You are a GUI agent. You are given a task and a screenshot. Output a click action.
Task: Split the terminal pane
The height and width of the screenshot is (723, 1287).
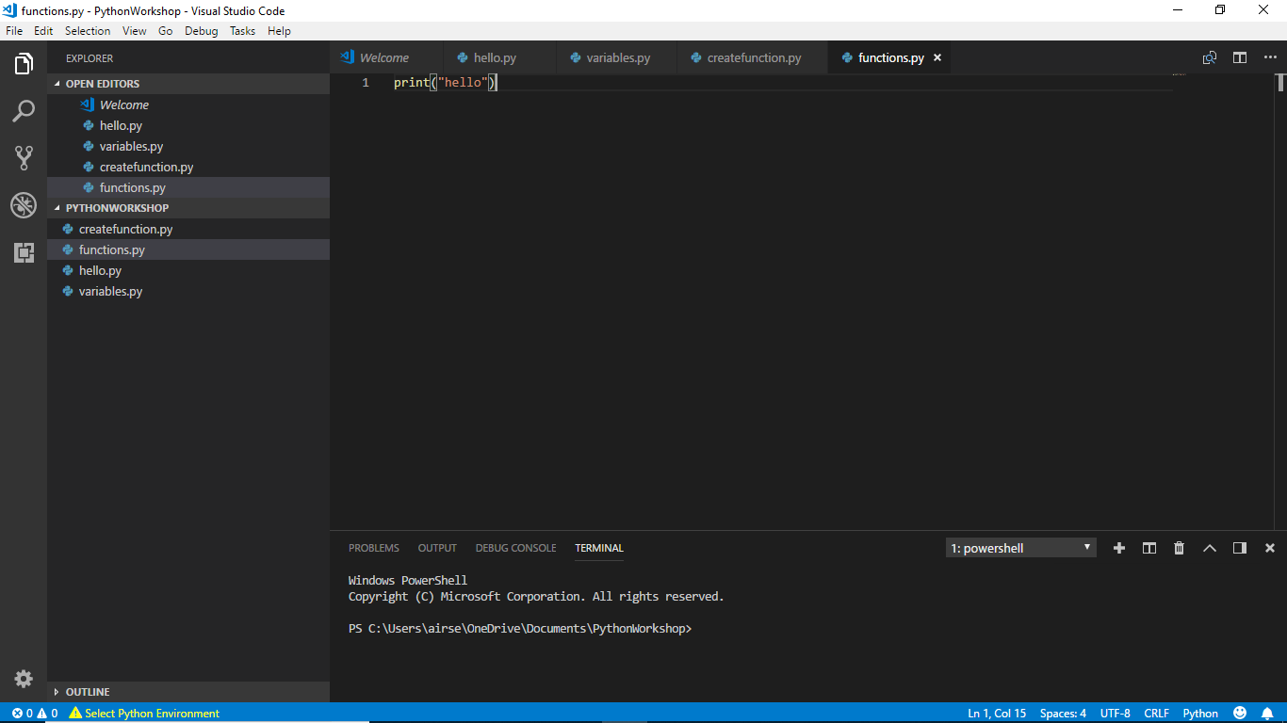[x=1149, y=548]
